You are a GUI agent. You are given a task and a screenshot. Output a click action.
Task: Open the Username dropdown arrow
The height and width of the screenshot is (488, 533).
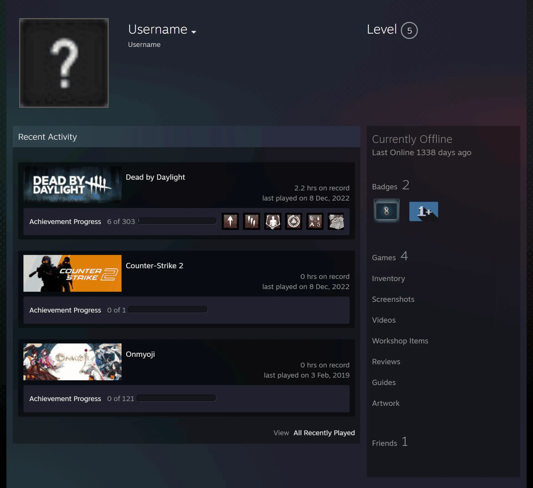coord(194,32)
